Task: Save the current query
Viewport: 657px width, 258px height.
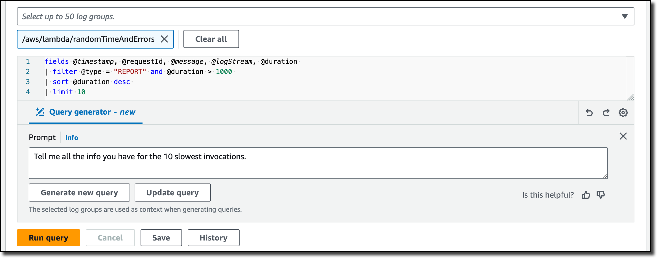Action: pyautogui.click(x=161, y=238)
